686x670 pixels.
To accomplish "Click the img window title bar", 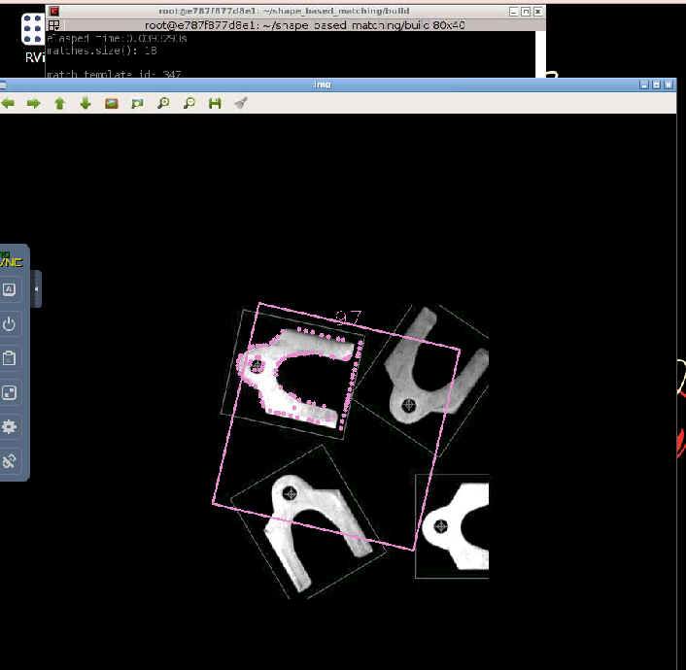I will click(x=322, y=84).
